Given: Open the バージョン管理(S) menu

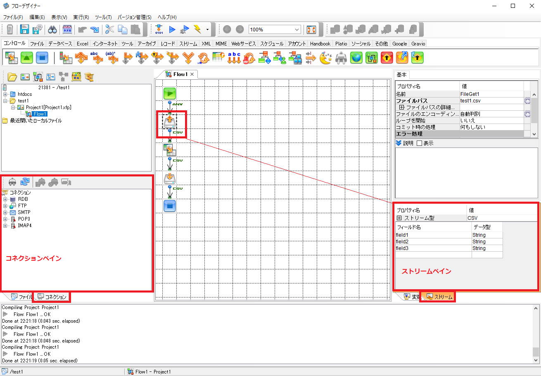Looking at the screenshot, I should 135,17.
